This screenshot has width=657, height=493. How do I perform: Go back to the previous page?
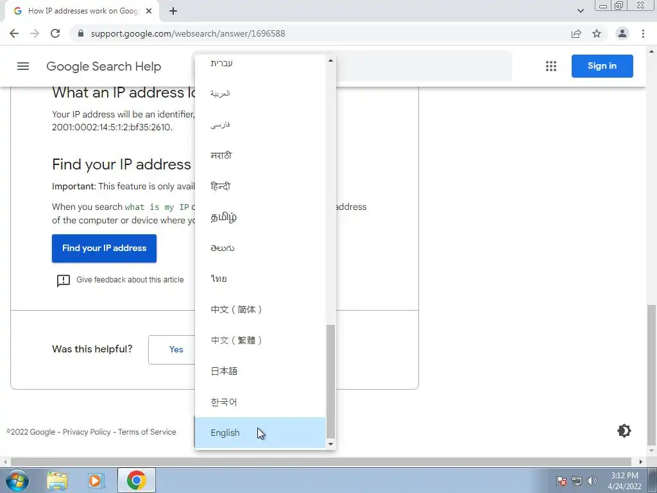pyautogui.click(x=14, y=33)
